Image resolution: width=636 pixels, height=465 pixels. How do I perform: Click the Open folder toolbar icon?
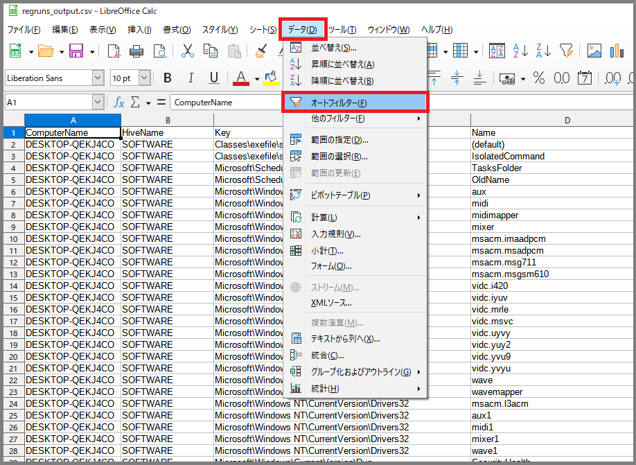(46, 51)
